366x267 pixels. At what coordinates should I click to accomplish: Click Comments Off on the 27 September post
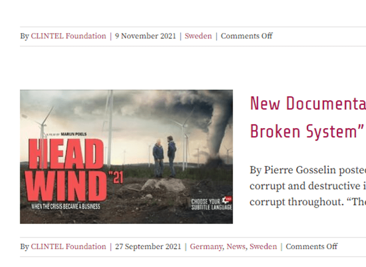click(311, 247)
